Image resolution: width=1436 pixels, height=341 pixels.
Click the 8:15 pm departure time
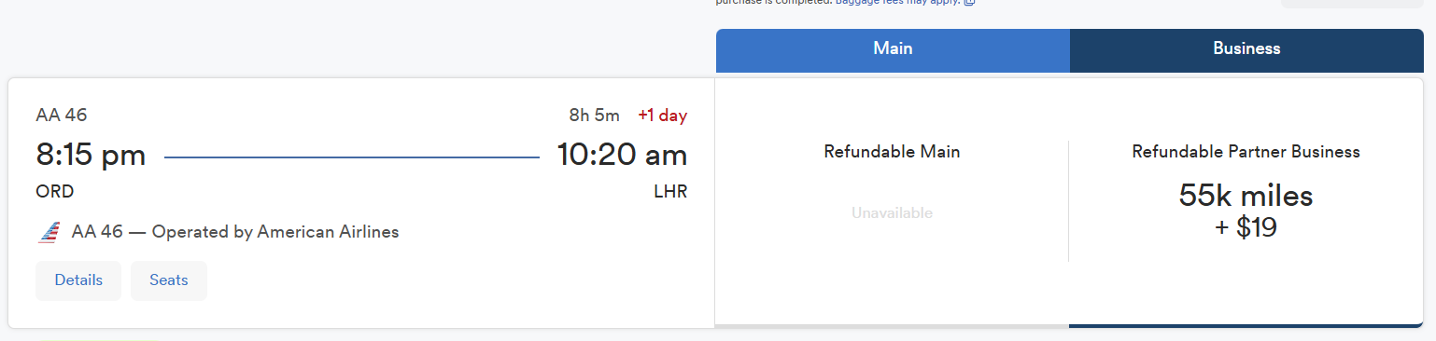[x=91, y=155]
